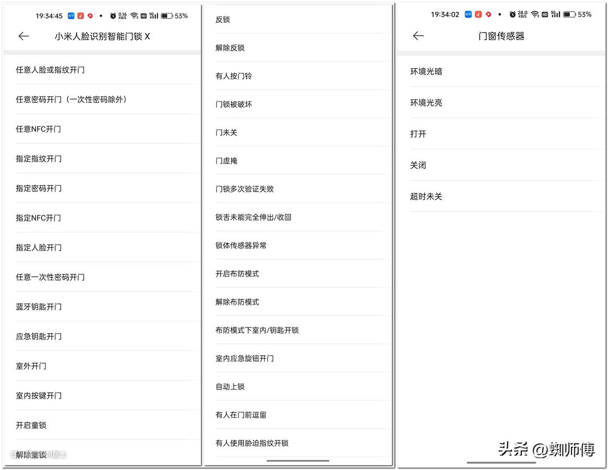Tap home gesture bar under 门窗传感器 screen
608x470 pixels.
(x=501, y=463)
